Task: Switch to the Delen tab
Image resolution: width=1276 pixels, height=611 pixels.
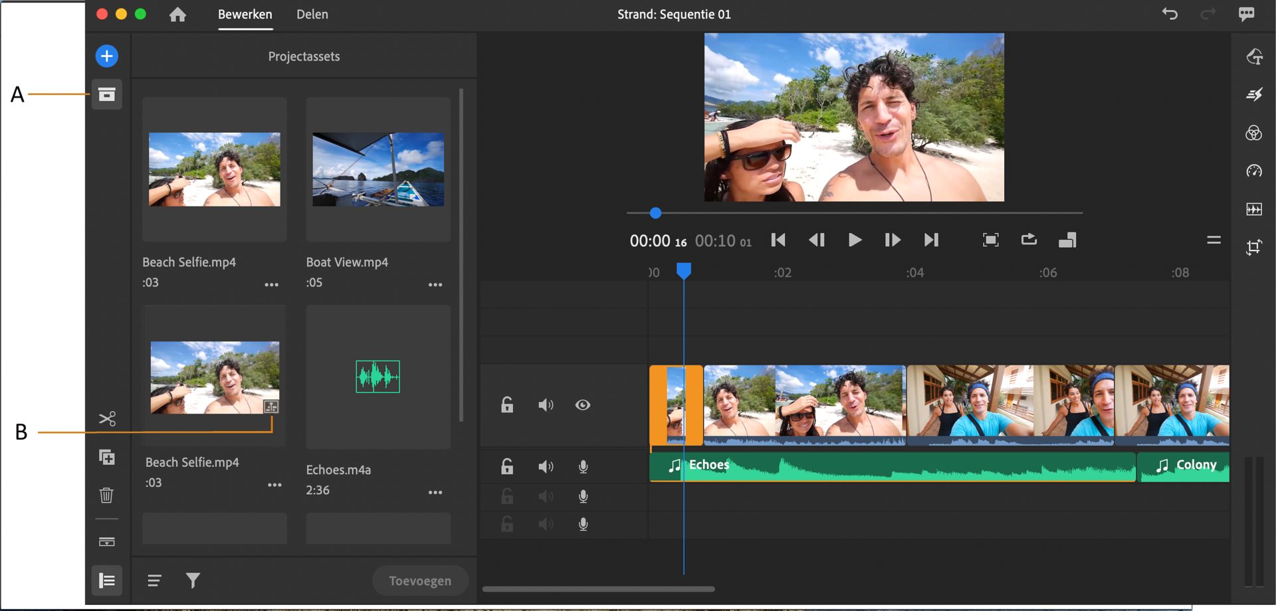Action: [x=312, y=15]
